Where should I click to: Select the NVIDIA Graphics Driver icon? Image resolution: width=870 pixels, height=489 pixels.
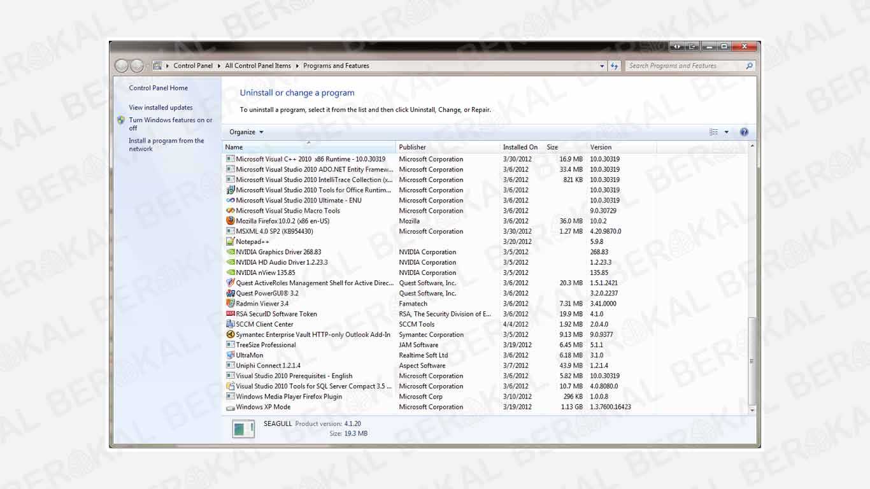(231, 252)
